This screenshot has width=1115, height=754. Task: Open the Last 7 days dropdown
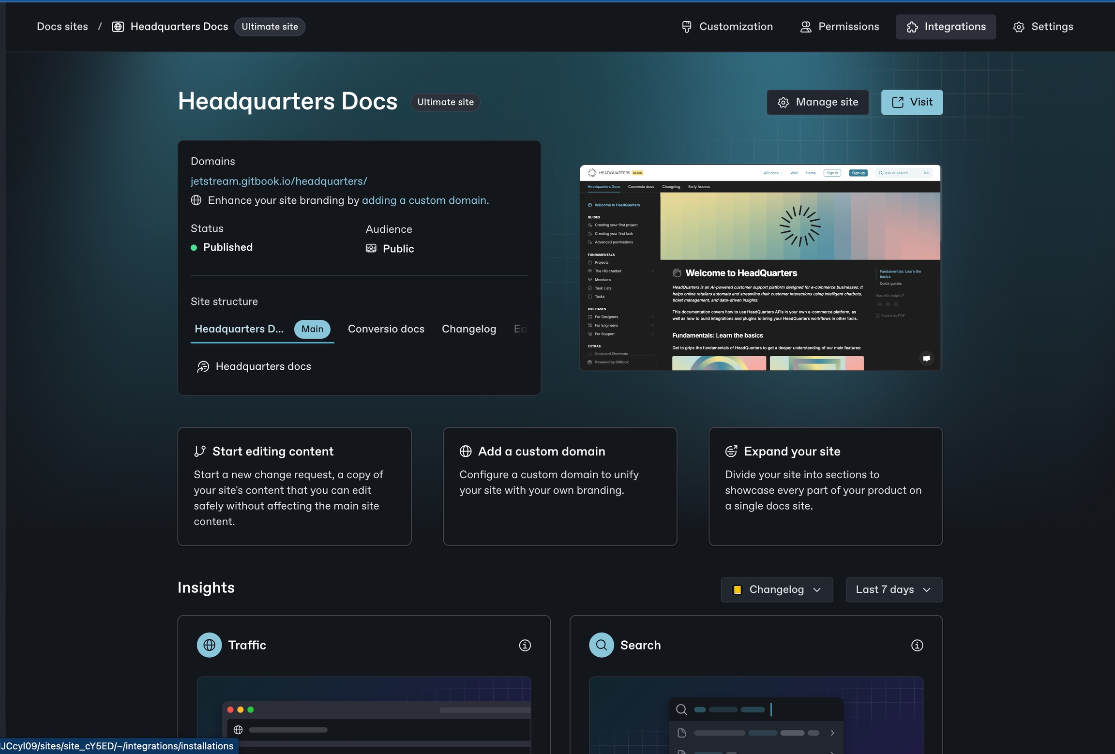(893, 589)
